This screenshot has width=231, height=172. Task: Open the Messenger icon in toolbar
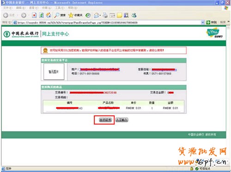pos(134,15)
